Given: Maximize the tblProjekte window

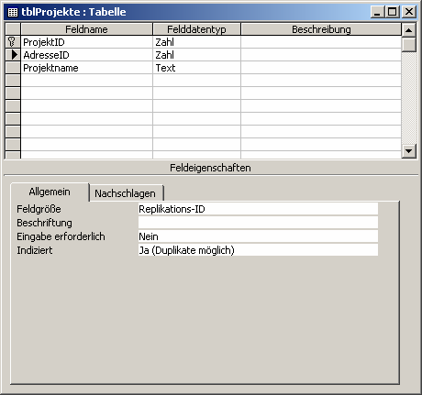Looking at the screenshot, I should tap(393, 12).
